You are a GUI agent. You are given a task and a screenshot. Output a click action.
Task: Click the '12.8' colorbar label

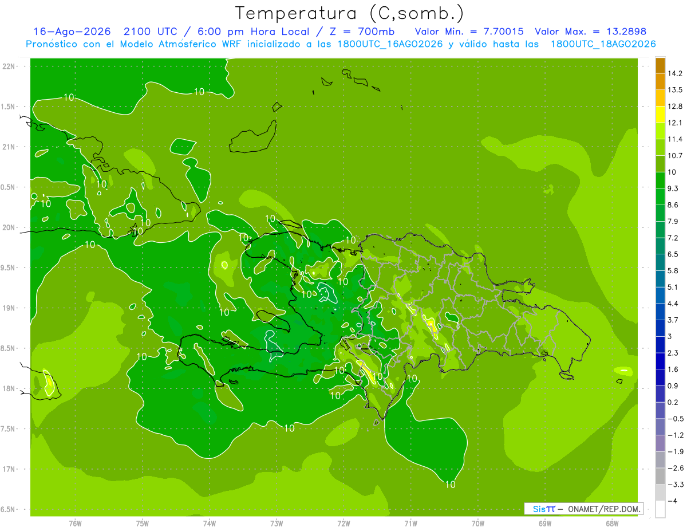coord(676,106)
